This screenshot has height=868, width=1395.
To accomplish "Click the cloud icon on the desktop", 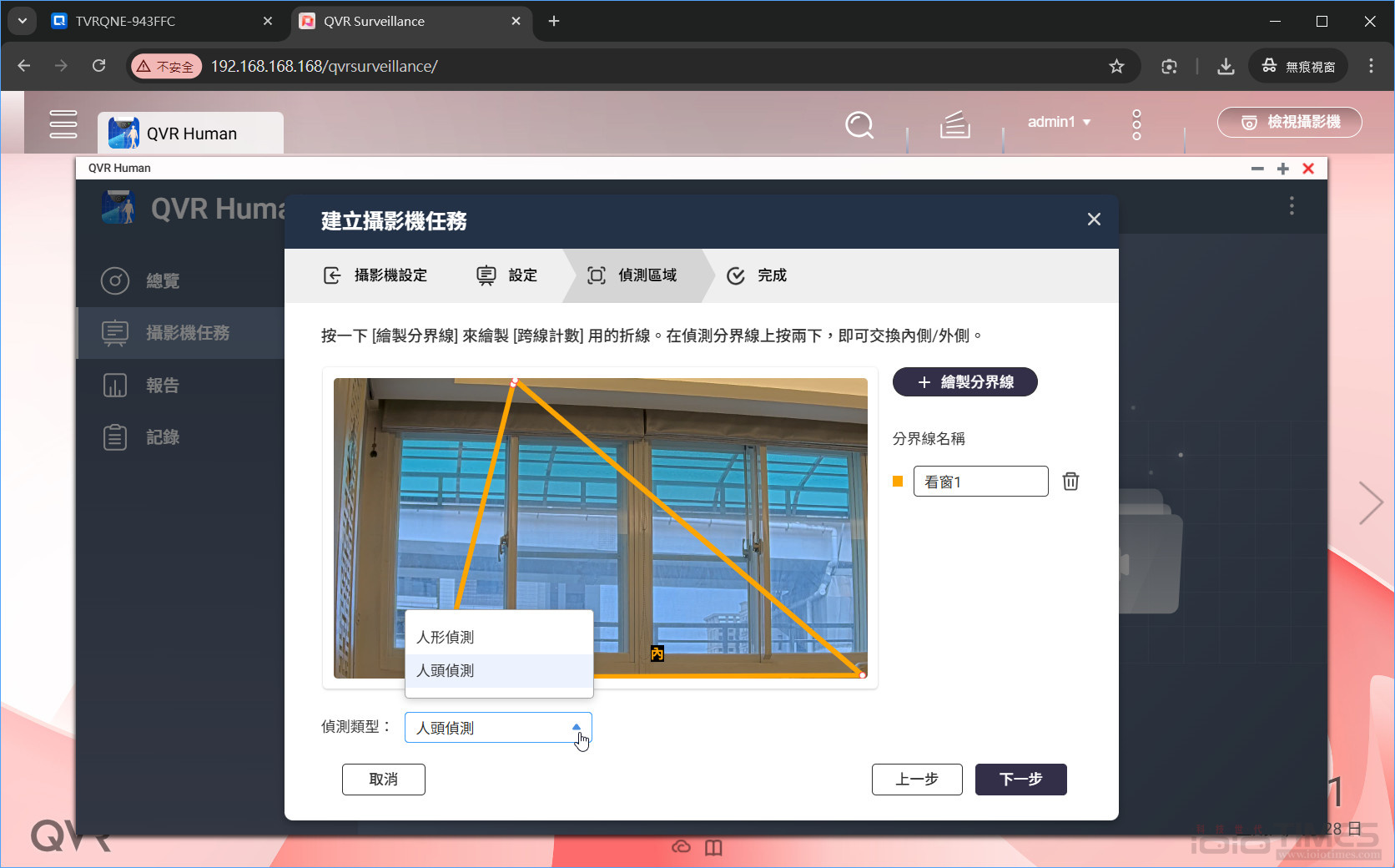I will pos(682,847).
